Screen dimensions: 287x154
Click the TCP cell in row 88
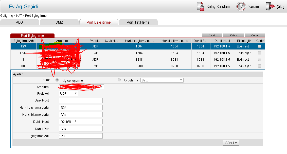click(95, 66)
